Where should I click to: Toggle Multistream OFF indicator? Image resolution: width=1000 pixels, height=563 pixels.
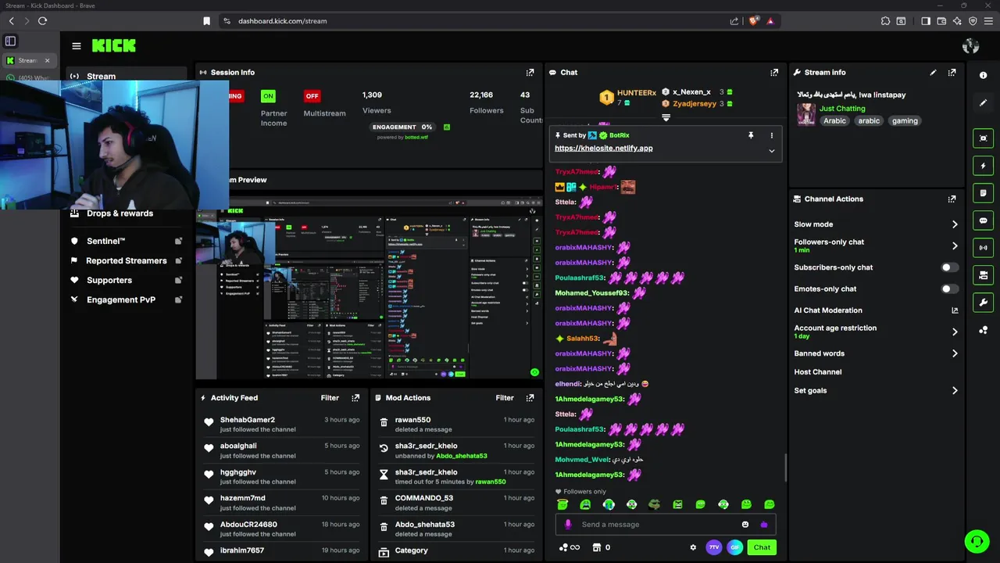click(x=312, y=96)
